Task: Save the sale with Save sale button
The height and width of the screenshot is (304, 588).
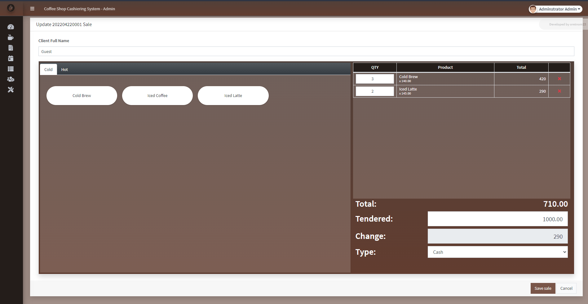Action: (543, 288)
